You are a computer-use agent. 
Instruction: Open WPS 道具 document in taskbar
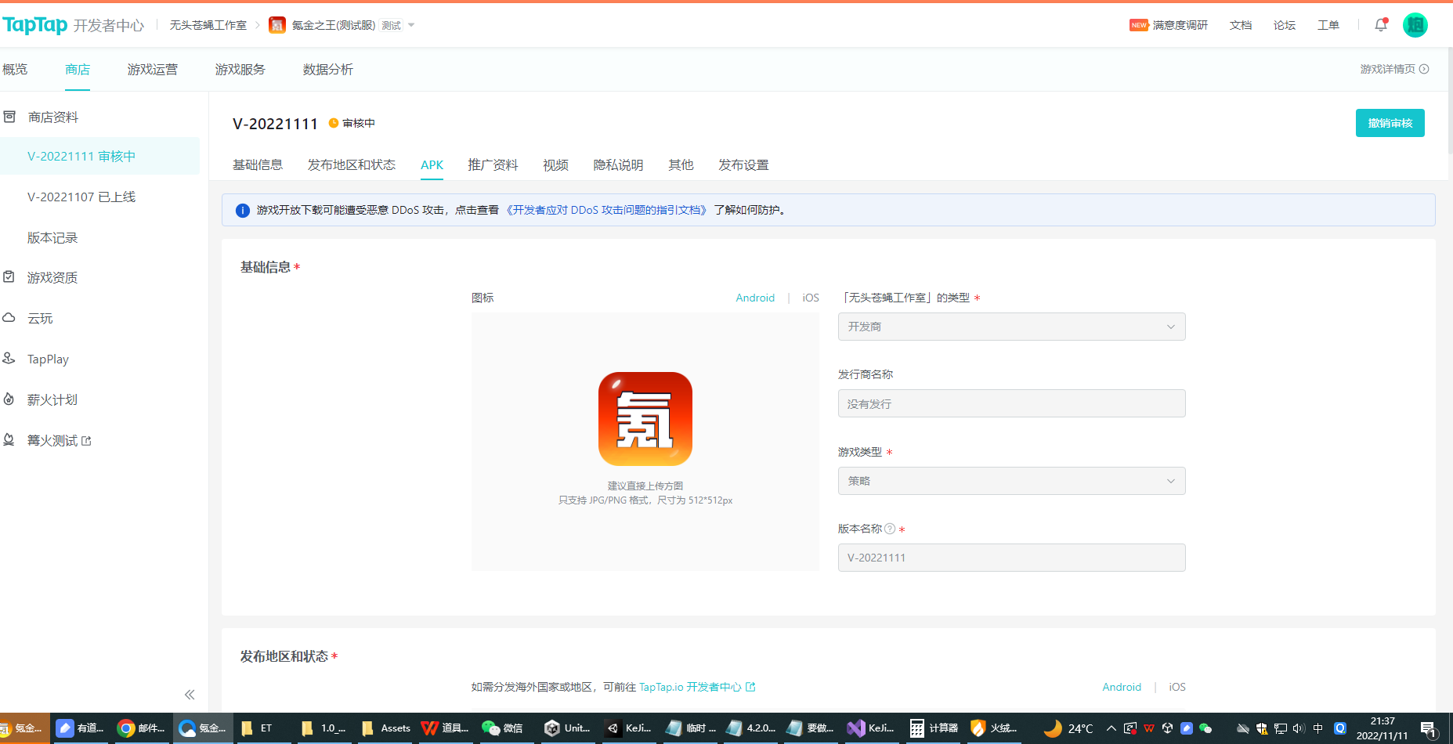tap(445, 728)
